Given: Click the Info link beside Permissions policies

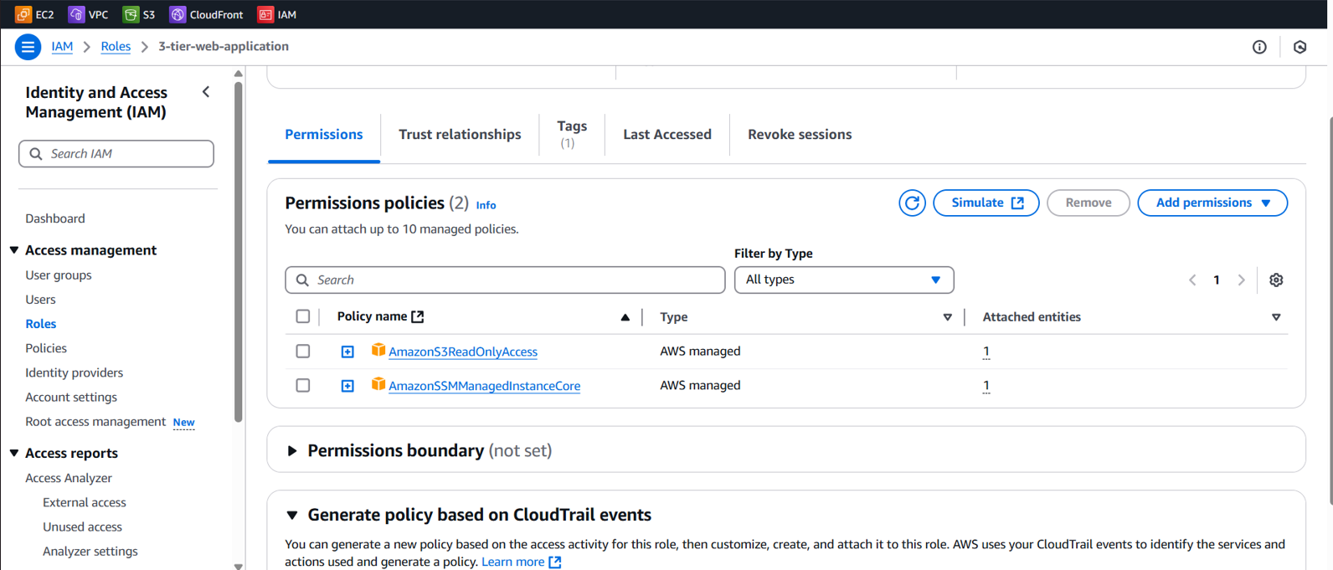Looking at the screenshot, I should (x=486, y=205).
